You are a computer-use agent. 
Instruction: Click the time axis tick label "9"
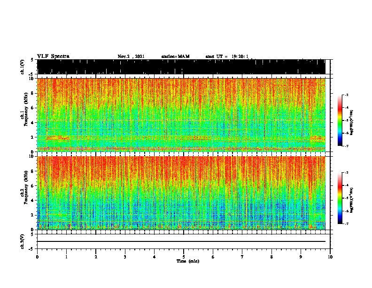(x=301, y=257)
